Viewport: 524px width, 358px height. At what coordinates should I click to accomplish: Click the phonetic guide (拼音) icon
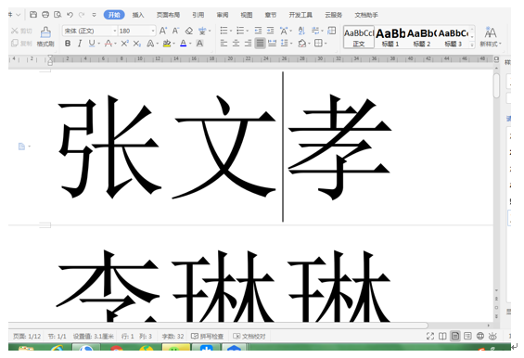coord(202,31)
